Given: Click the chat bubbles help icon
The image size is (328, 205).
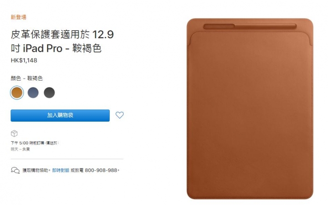Looking at the screenshot, I should 15,170.
